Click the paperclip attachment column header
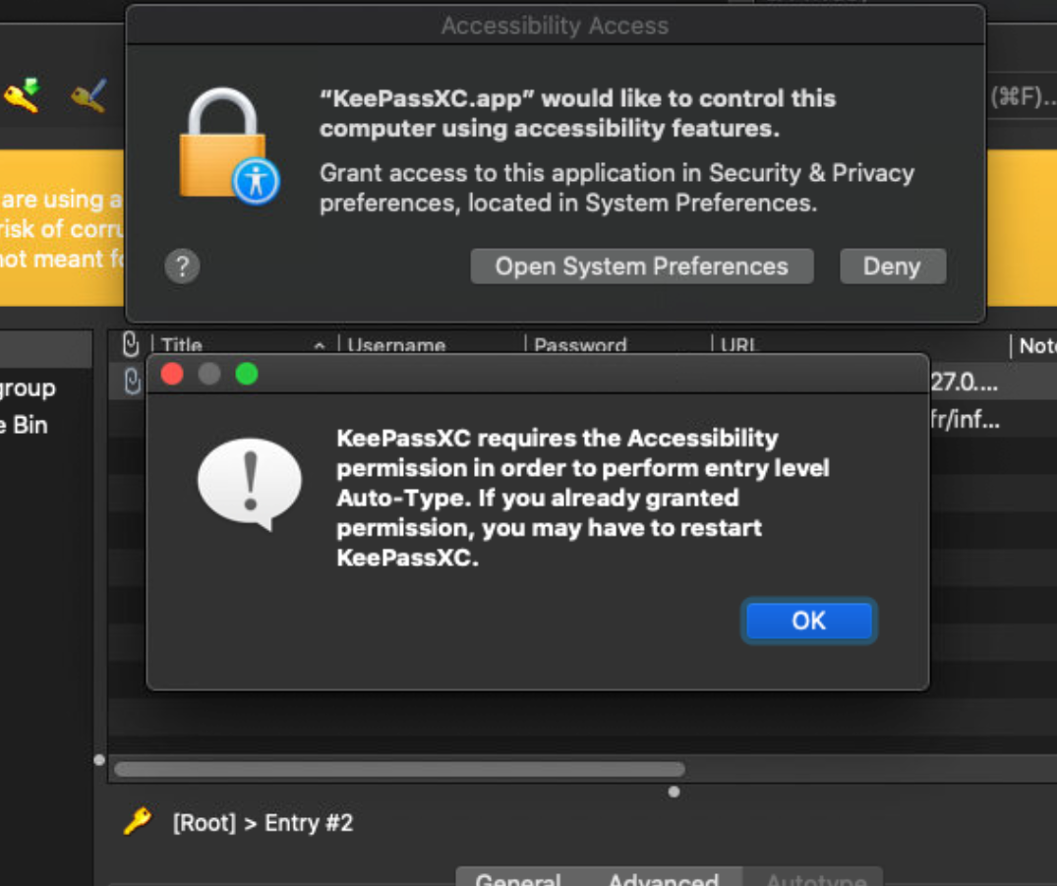This screenshot has height=886, width=1057. point(130,344)
